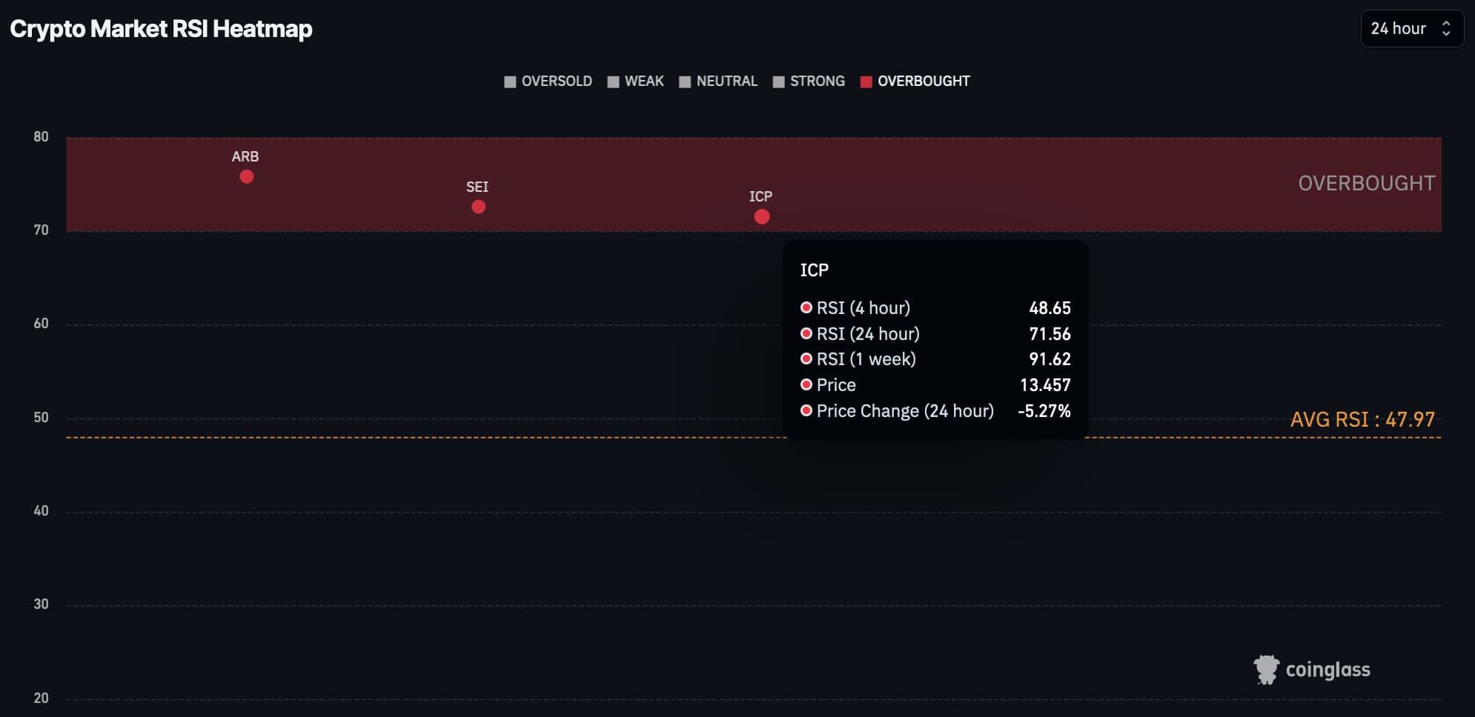Click the coinglass mascot logo icon
Screen dimensions: 1475x717
pos(1266,670)
